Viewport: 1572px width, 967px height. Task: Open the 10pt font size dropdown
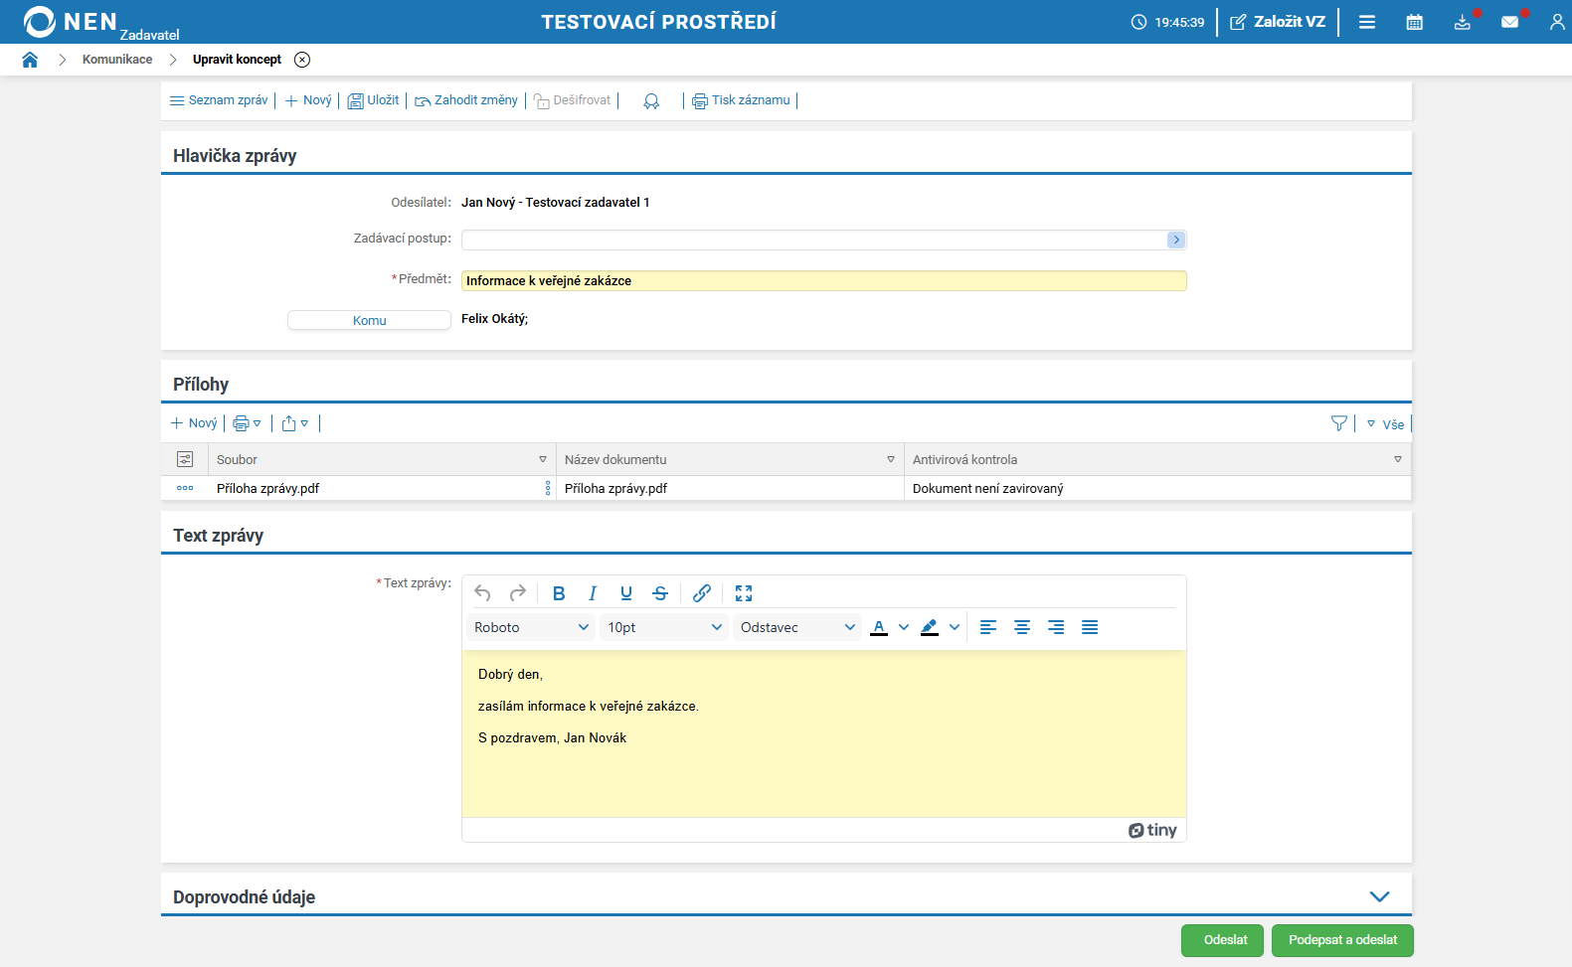pos(664,627)
